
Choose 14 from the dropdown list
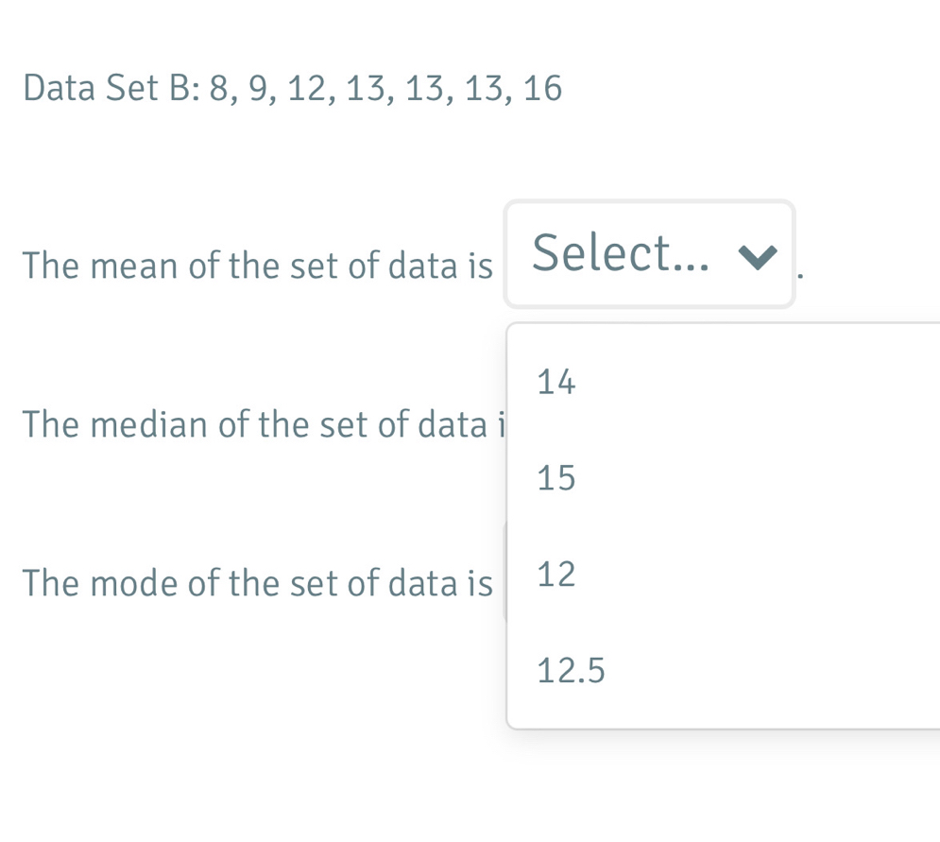coord(556,383)
